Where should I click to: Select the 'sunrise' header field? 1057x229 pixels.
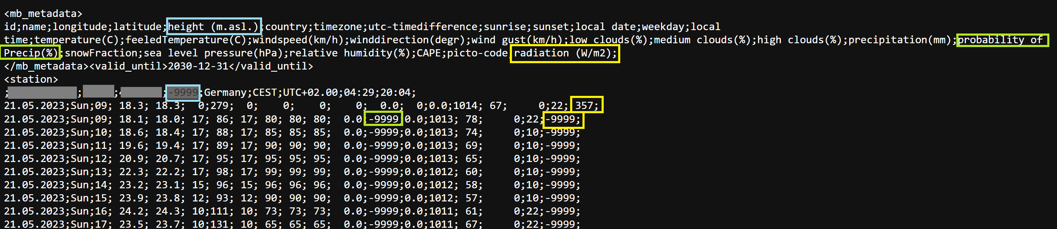(505, 27)
